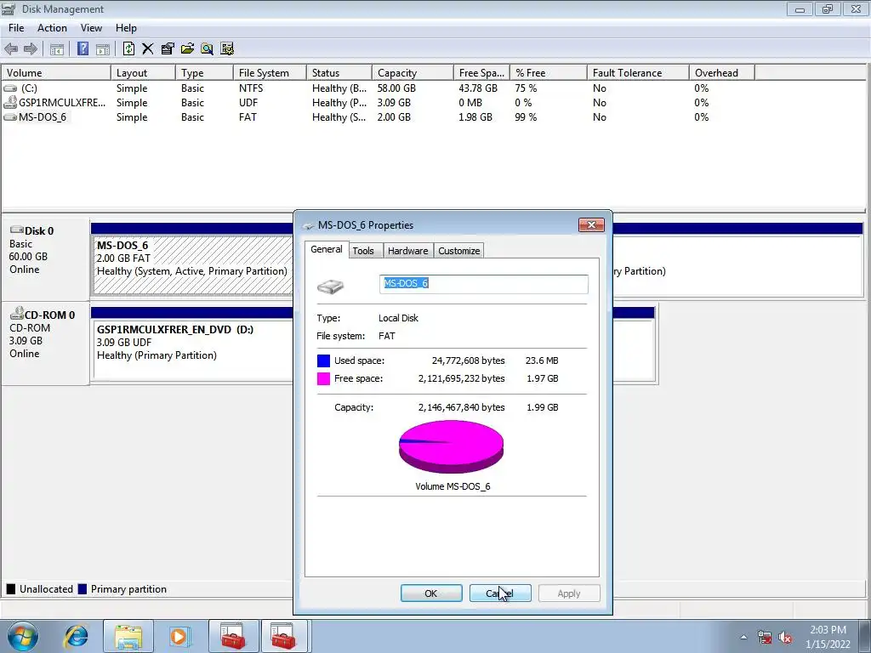Select the GSP1RMCULXFRER_EN_DVD (D:) volume block

(x=192, y=349)
